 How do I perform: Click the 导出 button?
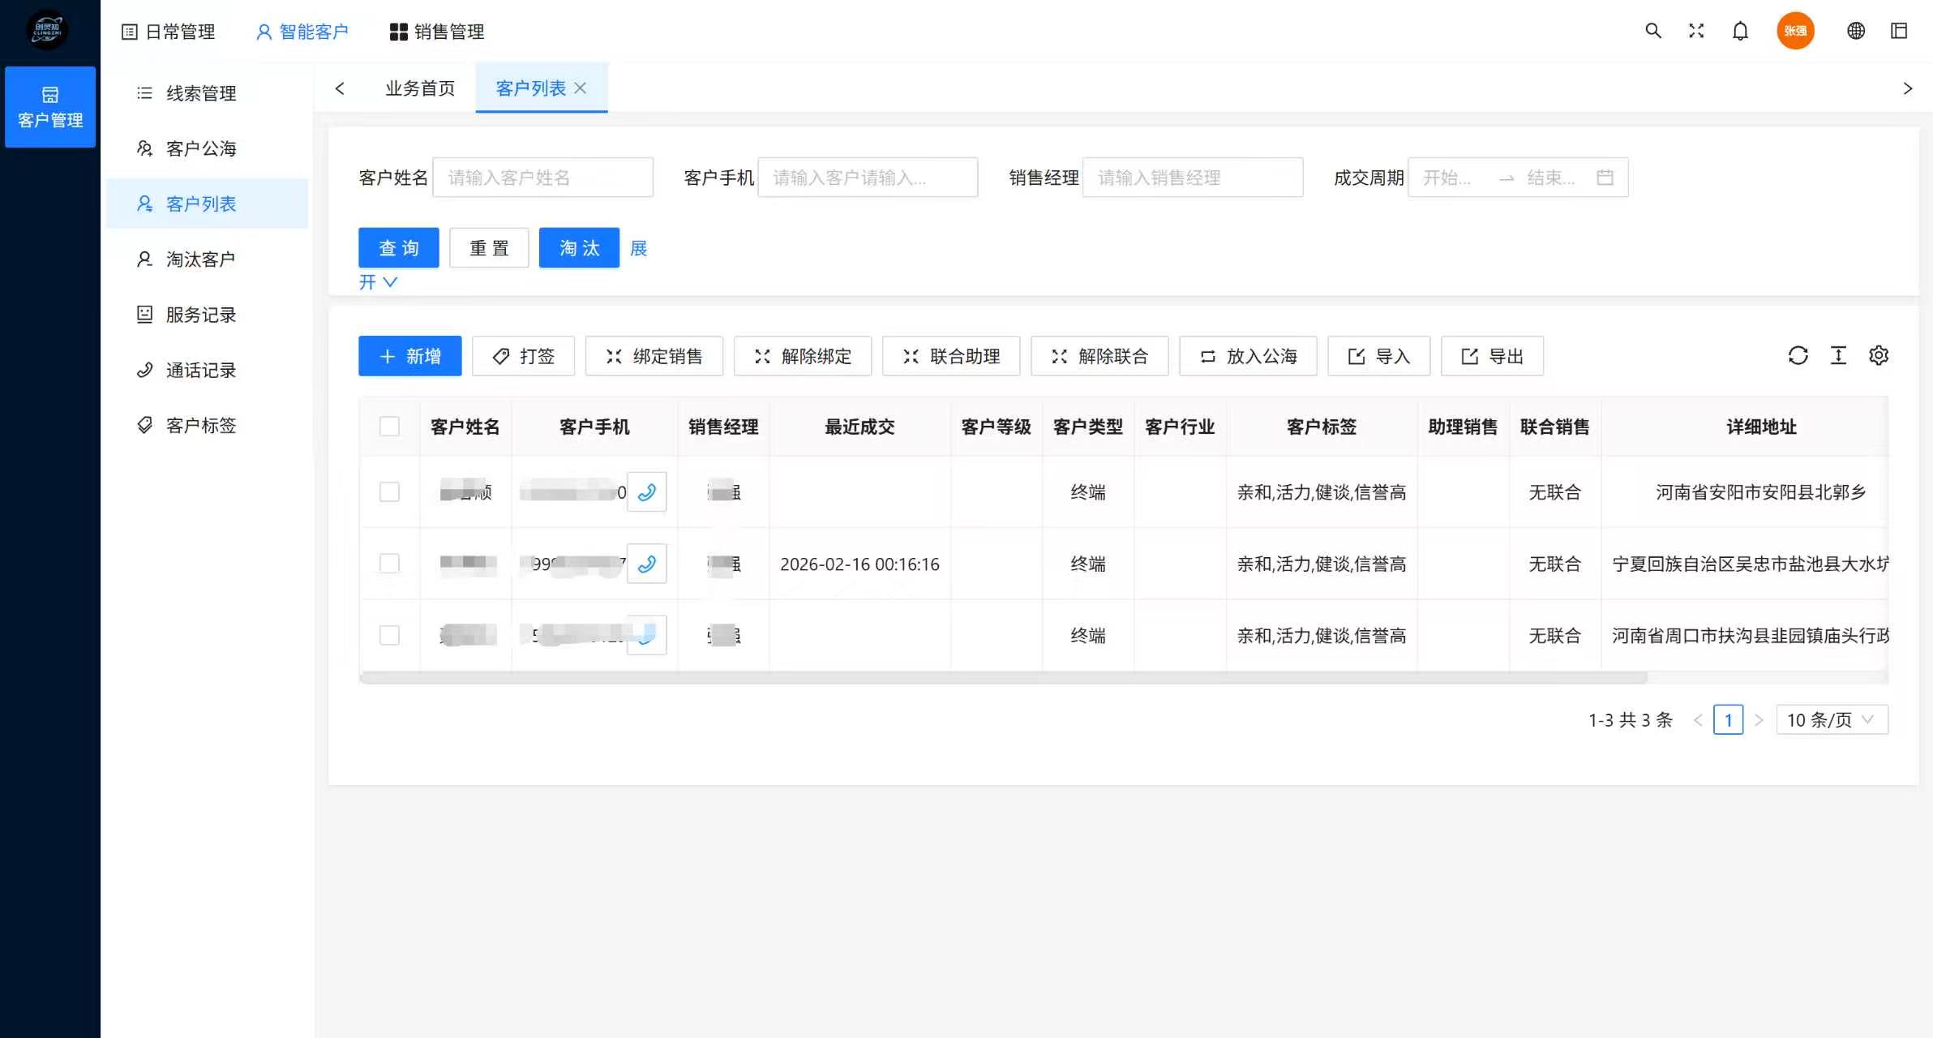pyautogui.click(x=1492, y=356)
